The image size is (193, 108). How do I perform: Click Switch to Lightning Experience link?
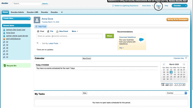point(126,6)
